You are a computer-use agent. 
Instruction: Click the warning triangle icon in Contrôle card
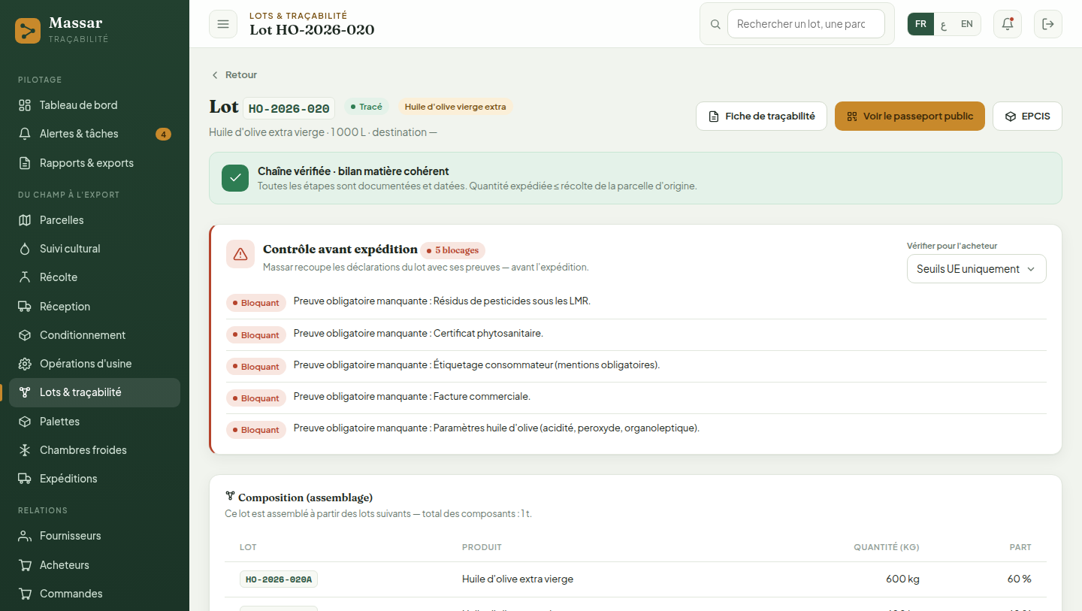tap(240, 254)
